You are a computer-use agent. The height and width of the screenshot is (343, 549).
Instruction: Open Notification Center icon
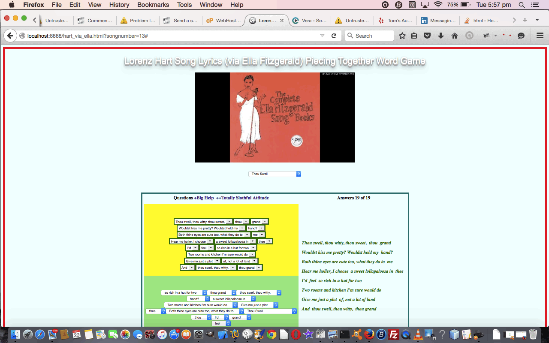[x=535, y=5]
